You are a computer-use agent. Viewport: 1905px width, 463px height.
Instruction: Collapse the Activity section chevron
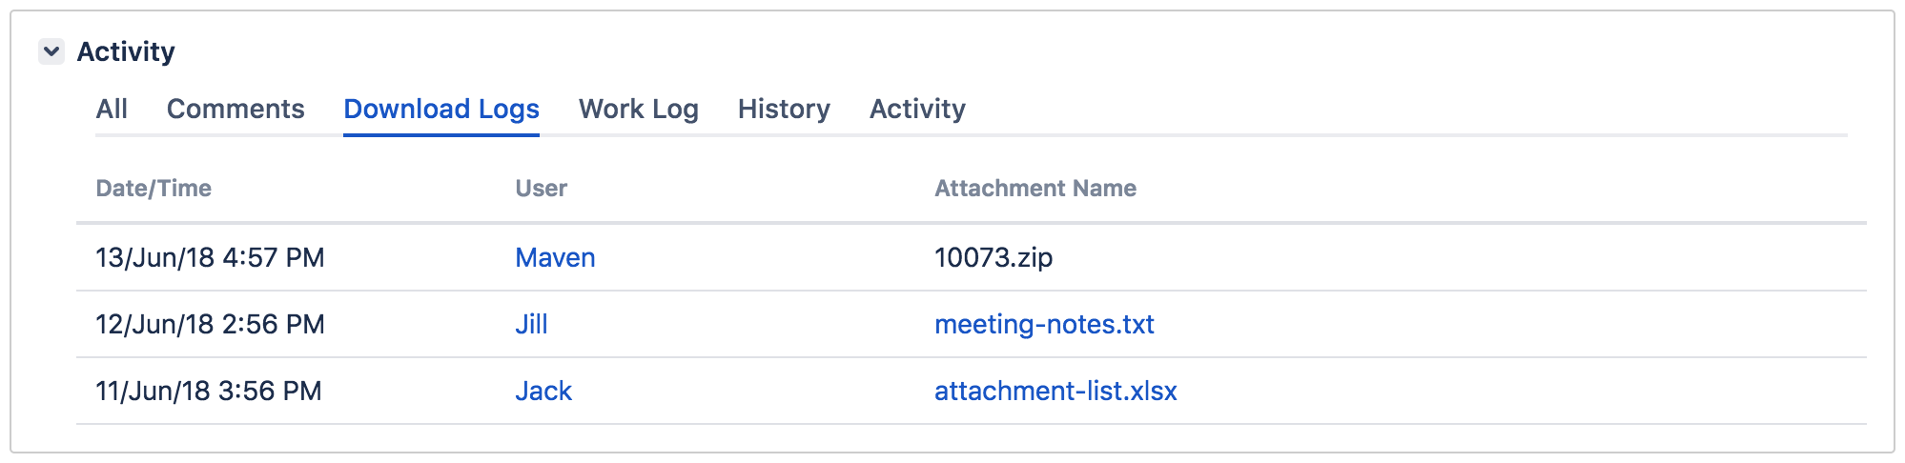51,51
